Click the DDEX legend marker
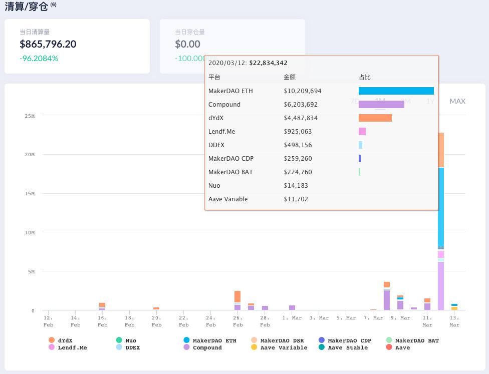Screen dimensions: 489x374 tap(119, 347)
